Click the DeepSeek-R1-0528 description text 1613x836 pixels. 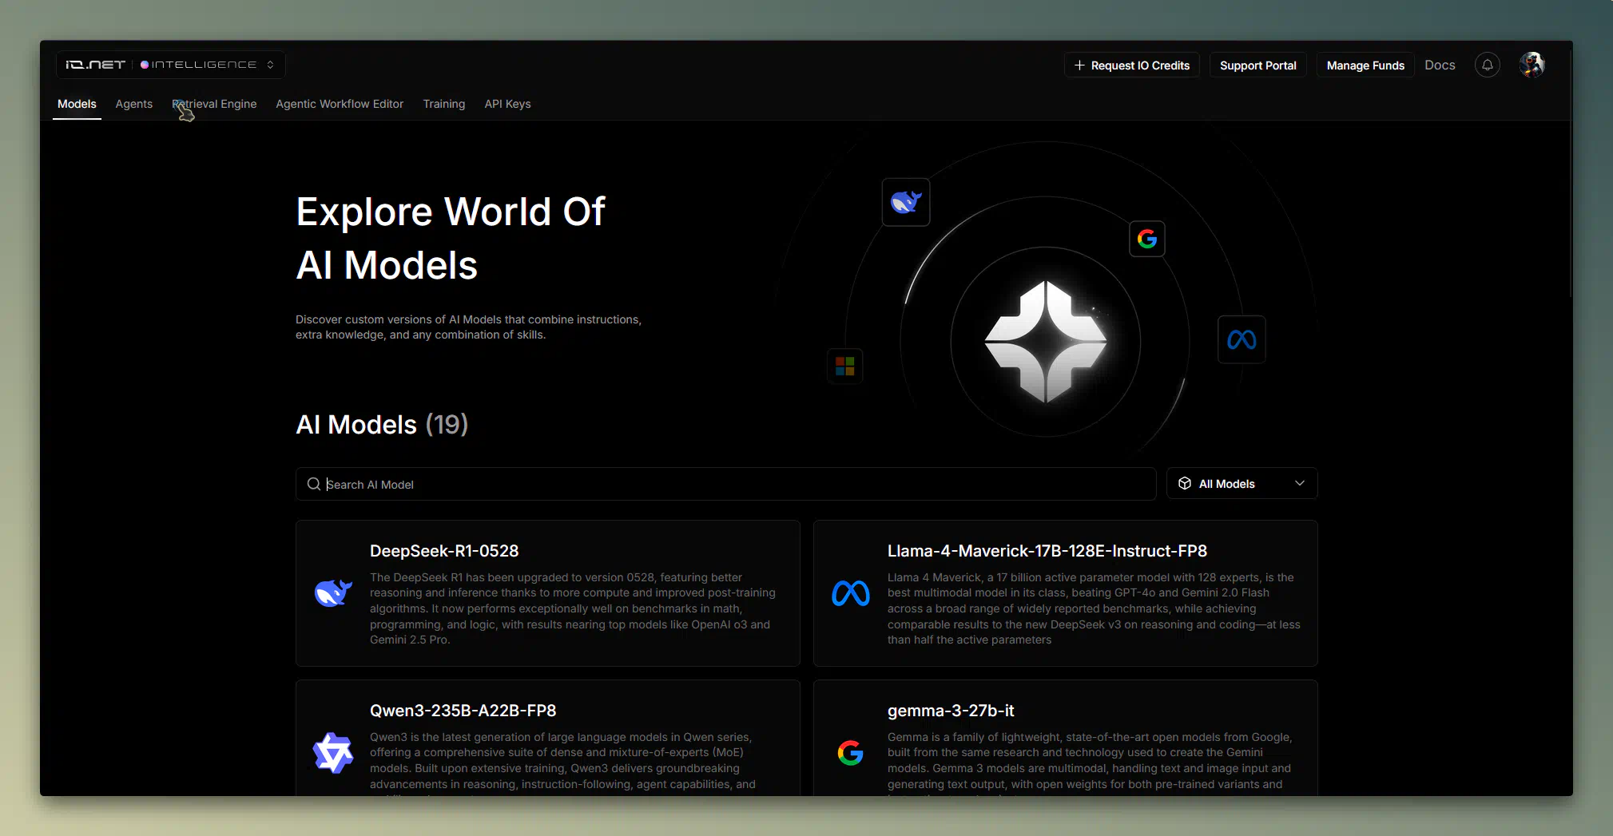pos(573,608)
